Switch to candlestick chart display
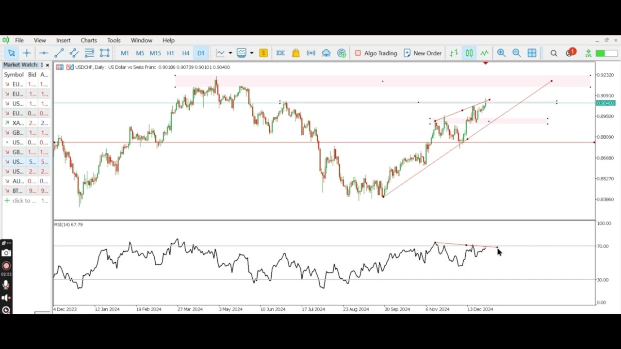 click(x=469, y=53)
